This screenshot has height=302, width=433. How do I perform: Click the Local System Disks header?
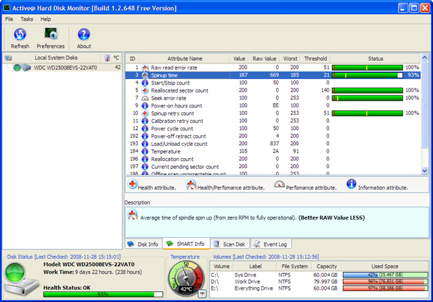(x=55, y=57)
